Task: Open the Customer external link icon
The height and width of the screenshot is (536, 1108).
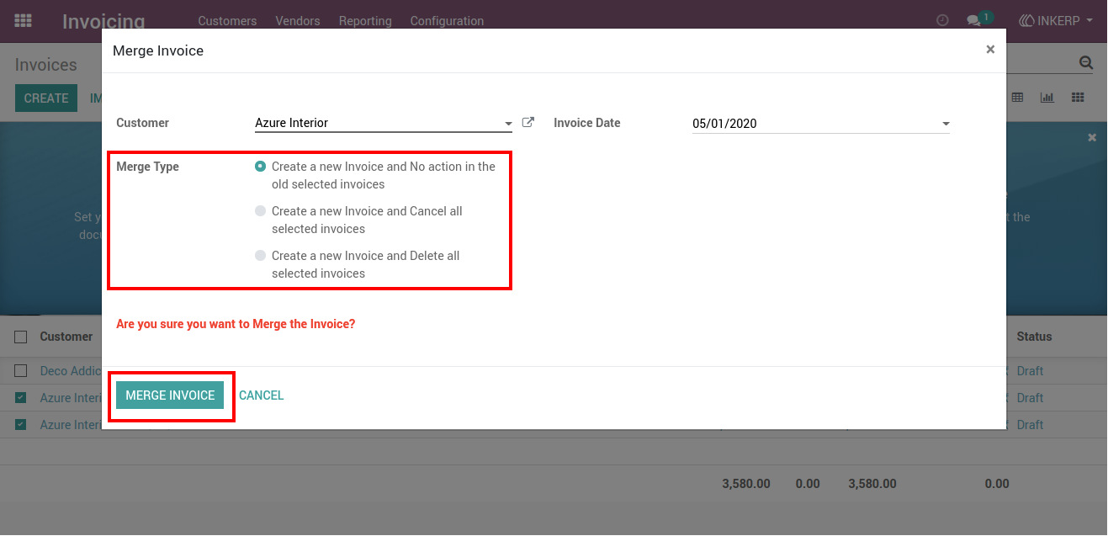Action: click(x=528, y=122)
